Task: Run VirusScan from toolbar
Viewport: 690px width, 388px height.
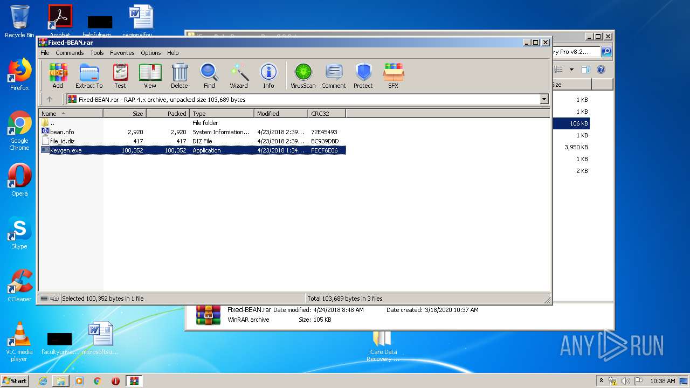Action: [303, 75]
